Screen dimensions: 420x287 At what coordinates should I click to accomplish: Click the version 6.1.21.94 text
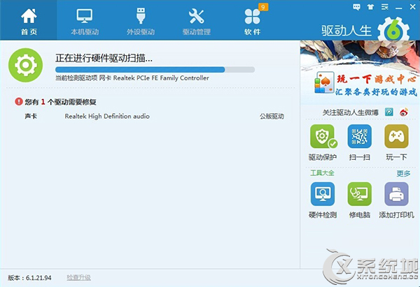point(29,278)
